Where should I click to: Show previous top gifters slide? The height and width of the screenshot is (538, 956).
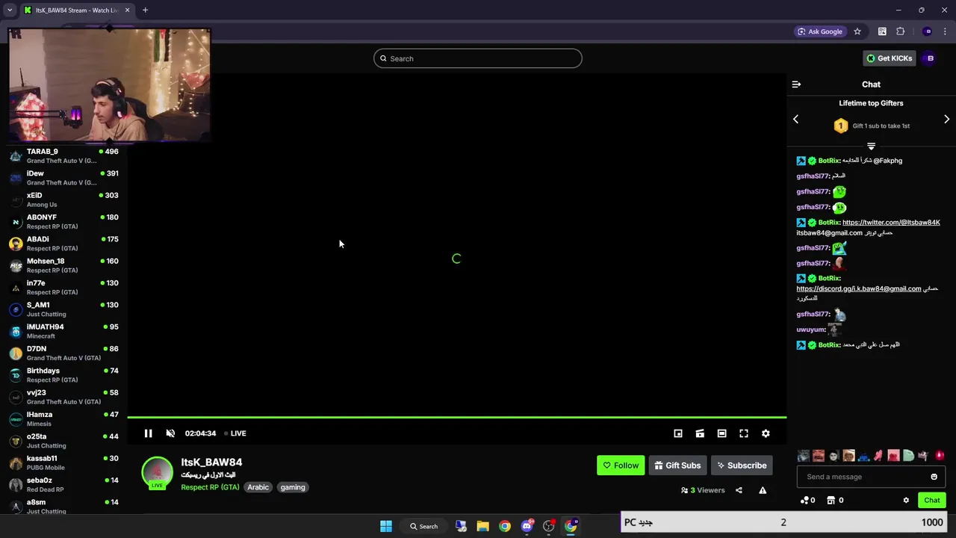795,120
